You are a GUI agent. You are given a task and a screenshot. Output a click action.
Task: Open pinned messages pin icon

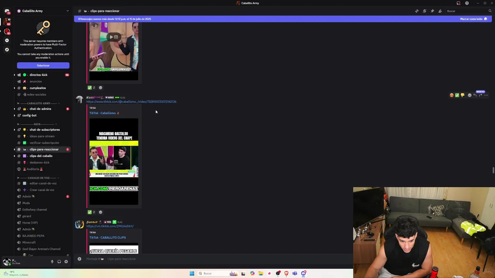(432, 11)
